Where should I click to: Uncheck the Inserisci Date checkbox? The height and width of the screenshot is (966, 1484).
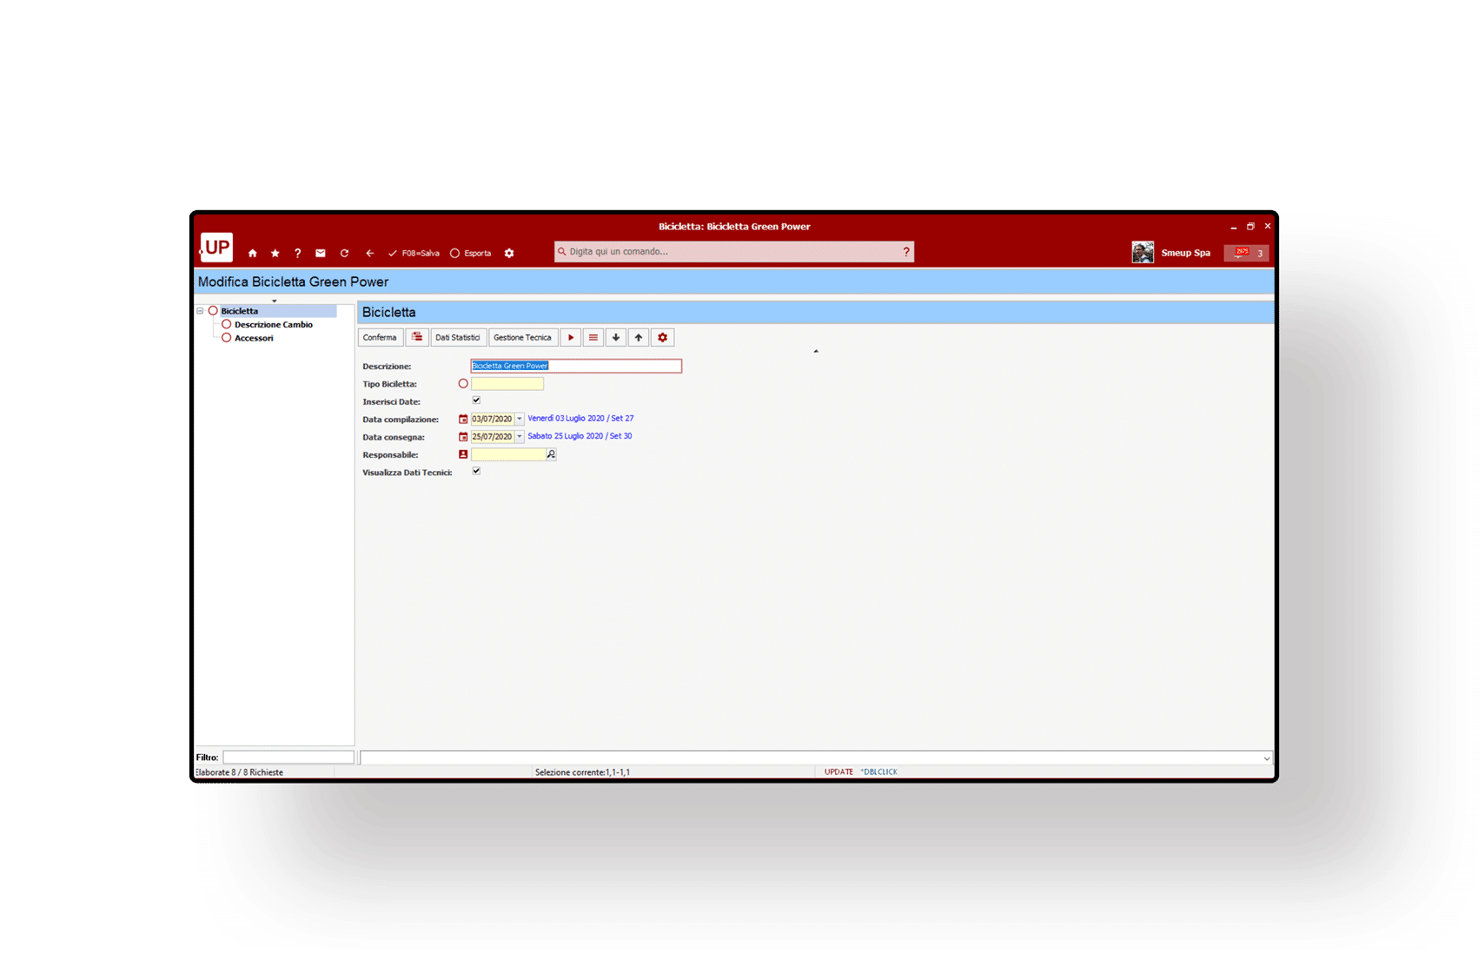(x=476, y=400)
